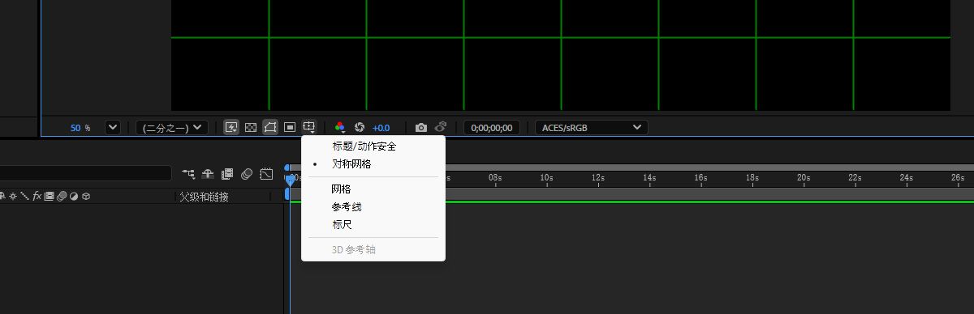Open the (二分之一) resolution dropdown
Image resolution: width=974 pixels, height=314 pixels.
tap(171, 127)
